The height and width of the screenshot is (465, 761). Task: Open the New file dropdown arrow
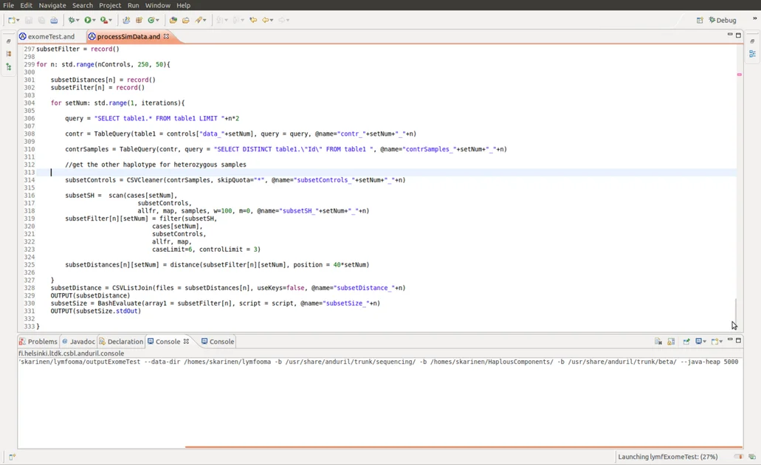pos(18,21)
